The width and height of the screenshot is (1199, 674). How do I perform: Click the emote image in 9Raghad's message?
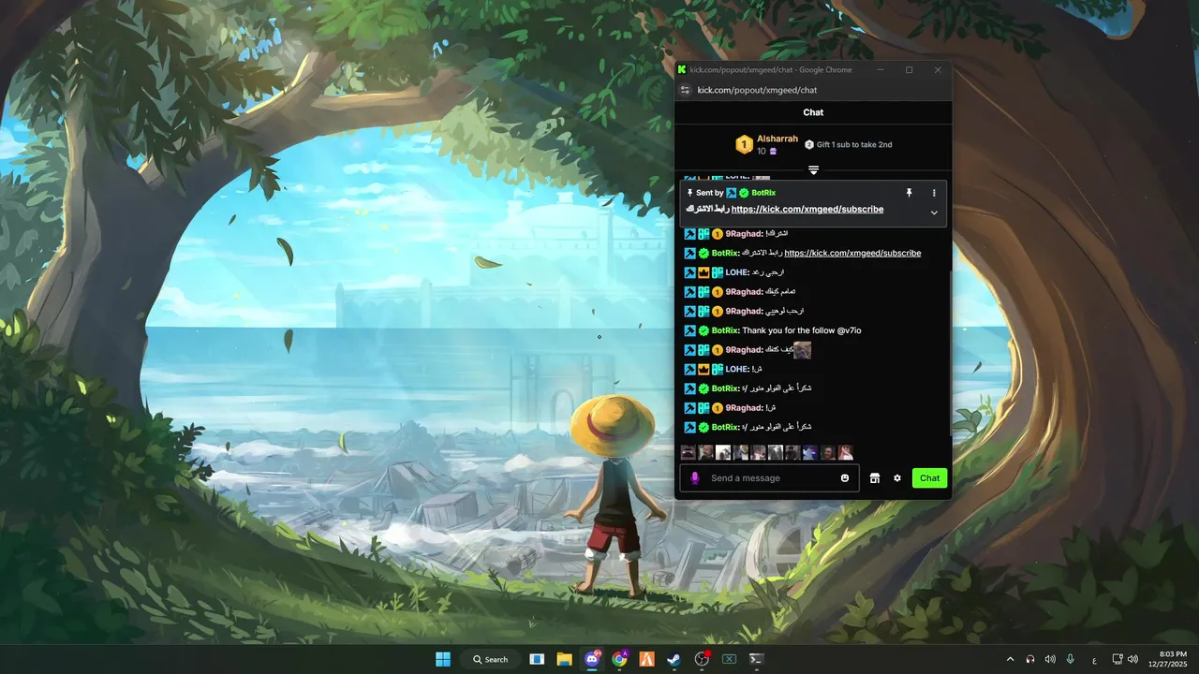pyautogui.click(x=802, y=350)
